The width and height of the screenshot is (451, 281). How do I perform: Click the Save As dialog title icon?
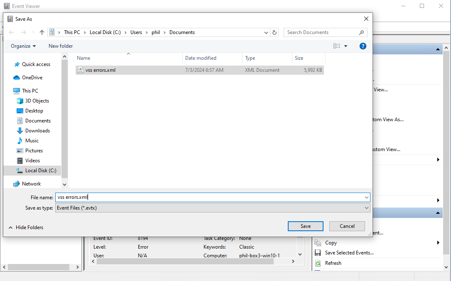point(10,19)
